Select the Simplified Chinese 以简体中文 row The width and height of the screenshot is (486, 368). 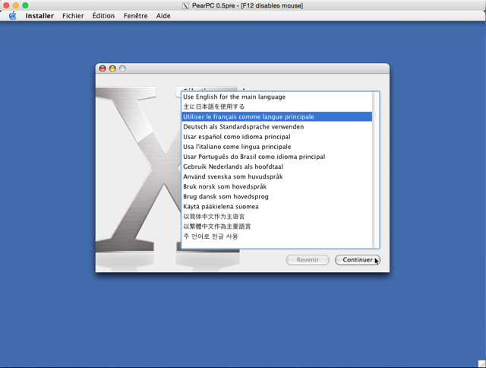276,216
